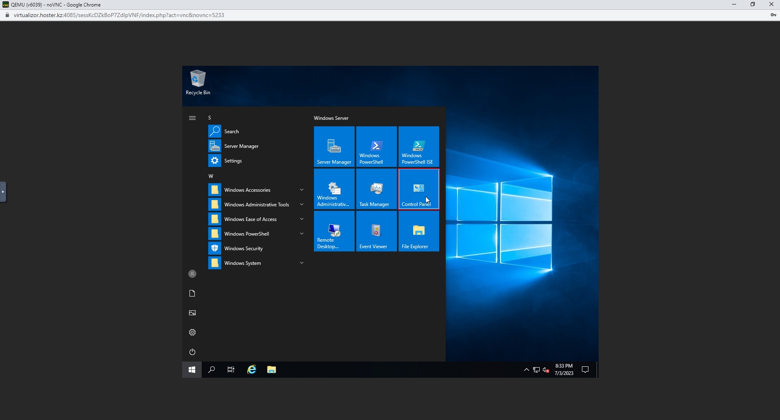Open taskbar search magnifier

pos(211,370)
